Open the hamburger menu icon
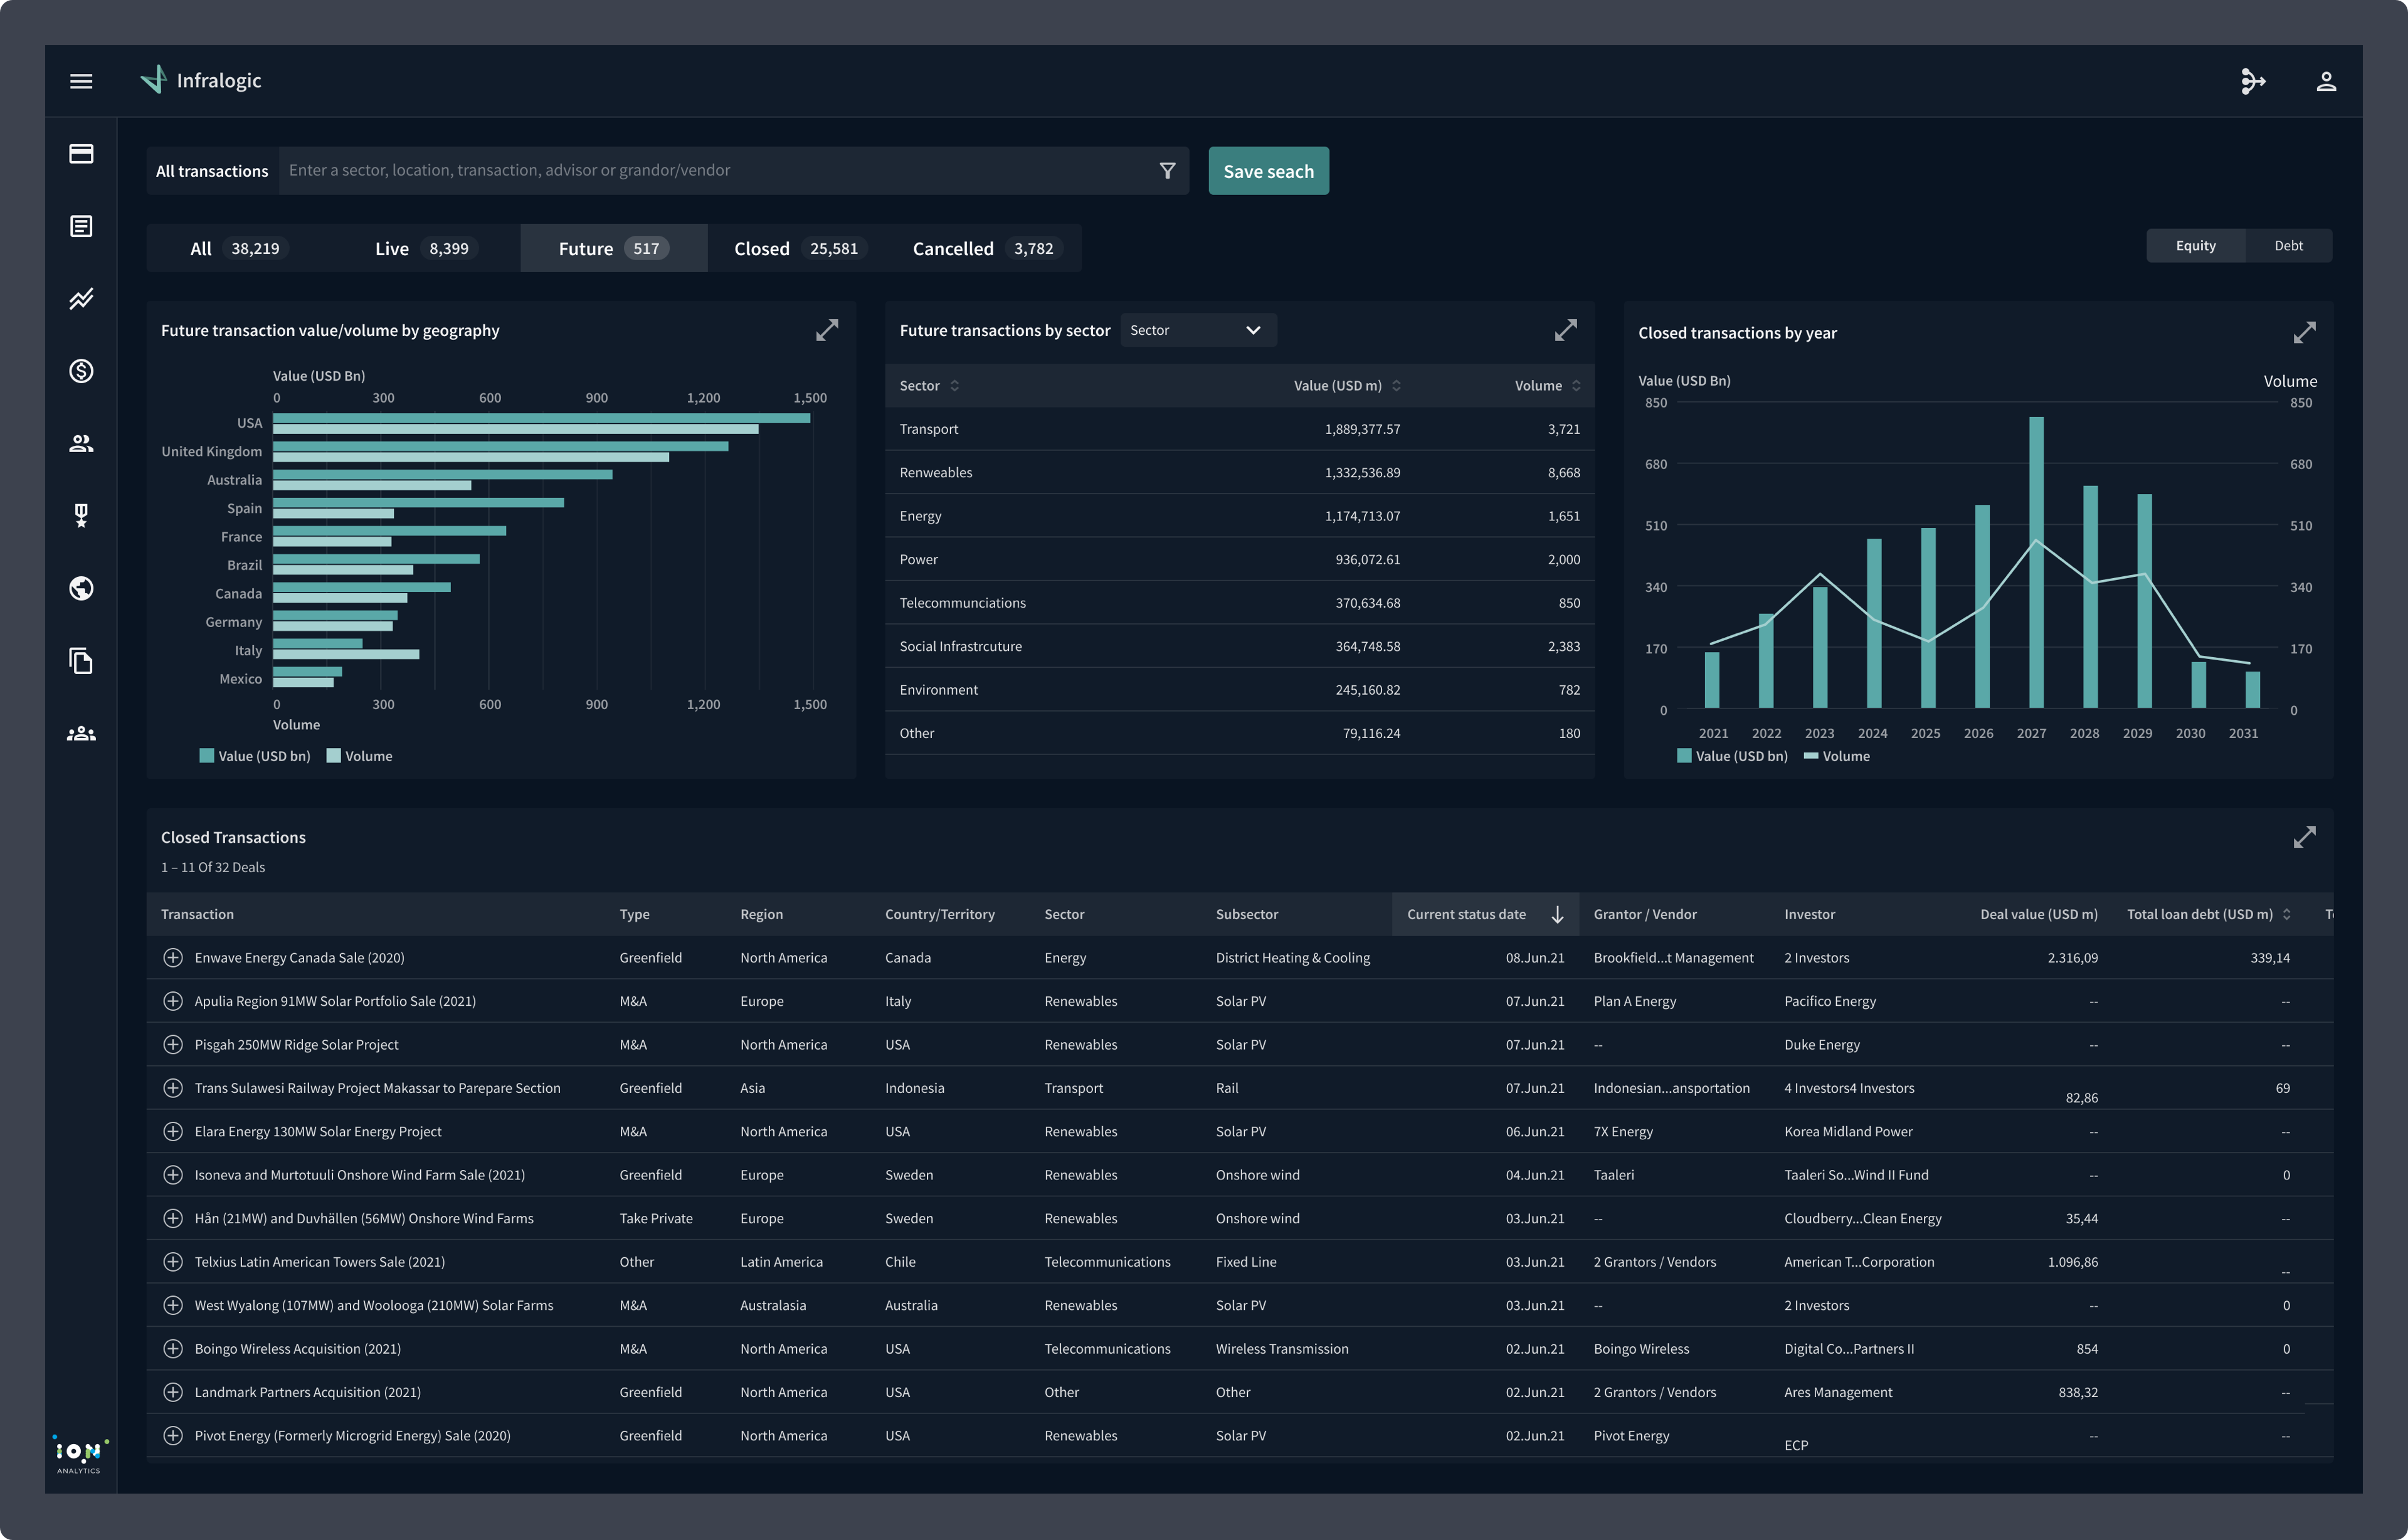The height and width of the screenshot is (1540, 2408). [81, 81]
